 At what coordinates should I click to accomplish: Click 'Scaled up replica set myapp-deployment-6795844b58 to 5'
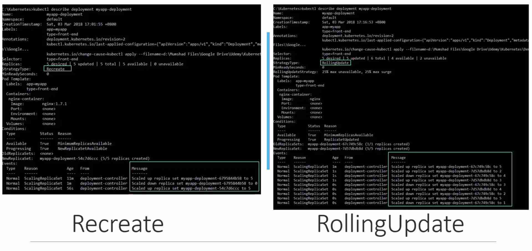pyautogui.click(x=192, y=178)
